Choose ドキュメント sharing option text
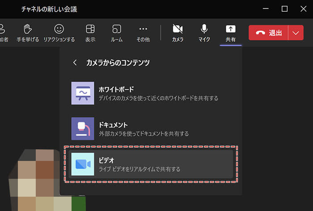 click(x=113, y=125)
